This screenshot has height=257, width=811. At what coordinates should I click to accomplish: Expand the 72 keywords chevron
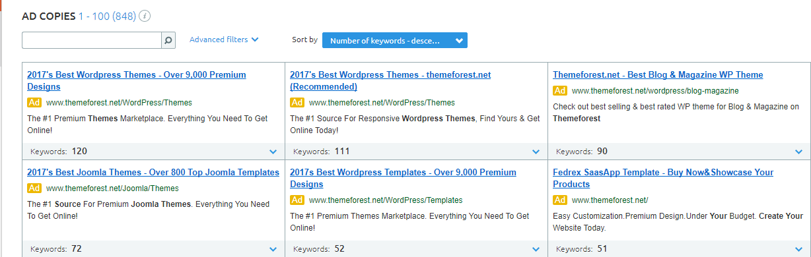point(273,249)
